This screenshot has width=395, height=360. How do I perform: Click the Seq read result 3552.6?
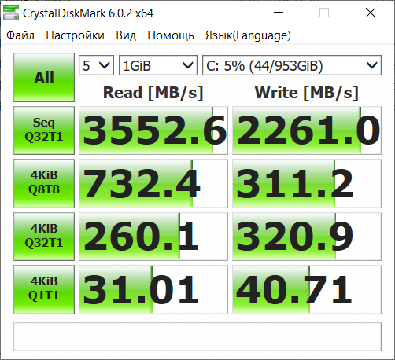tap(153, 130)
